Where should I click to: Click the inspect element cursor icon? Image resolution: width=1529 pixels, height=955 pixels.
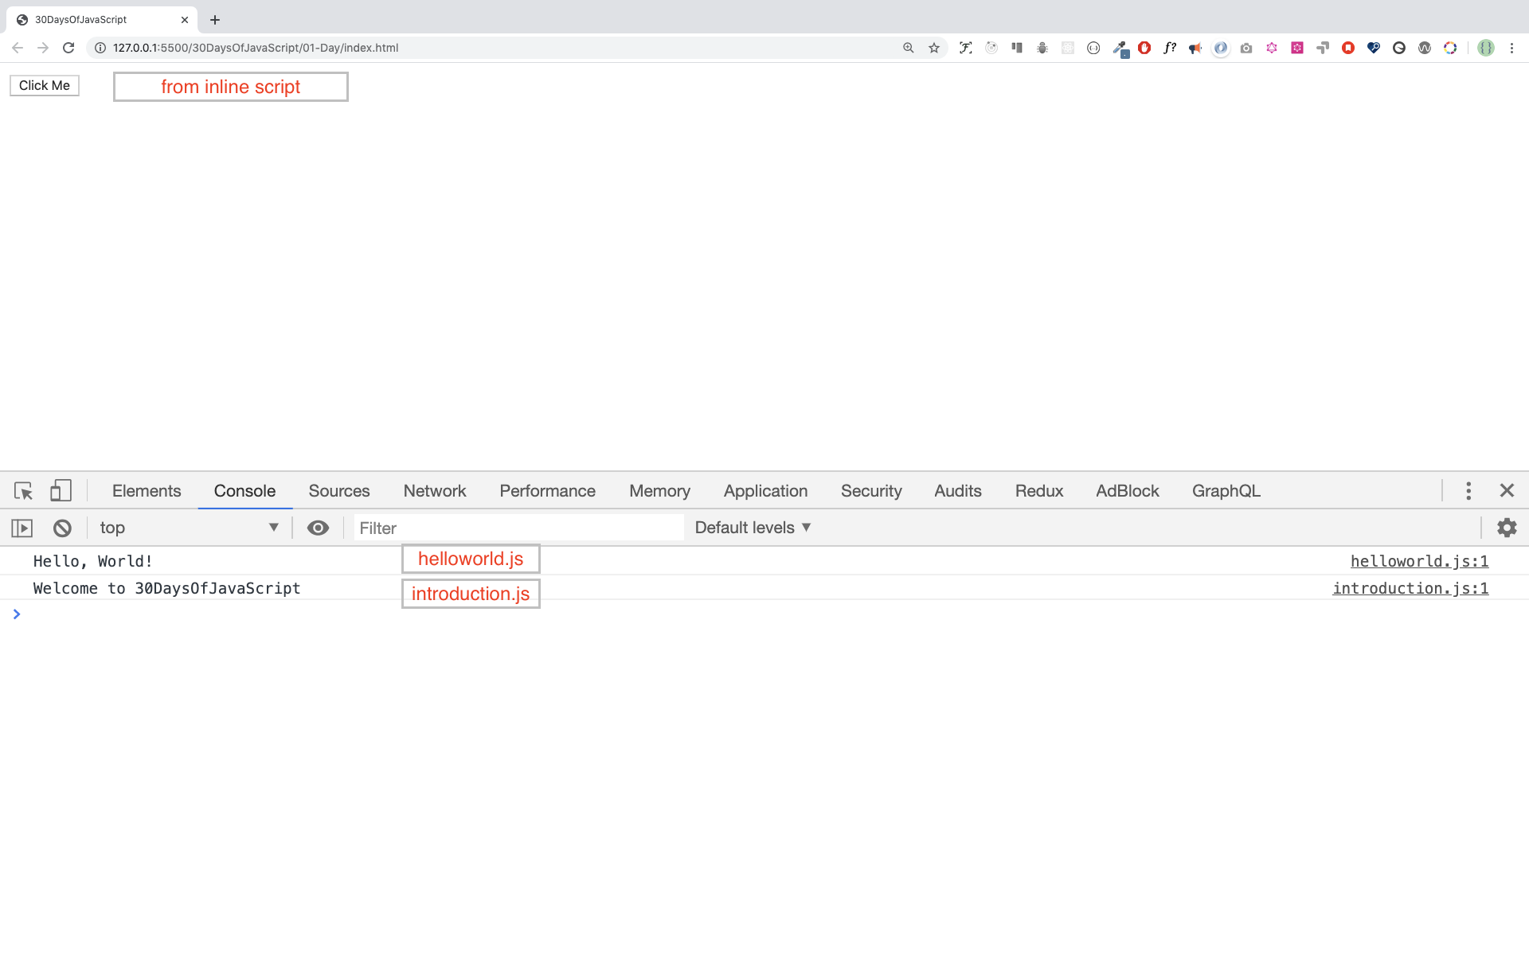(x=23, y=491)
